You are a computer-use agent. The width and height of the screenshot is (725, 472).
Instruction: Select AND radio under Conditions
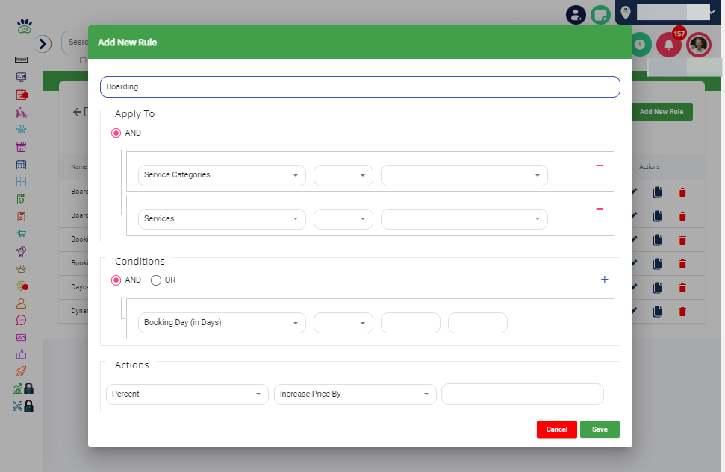coord(116,280)
